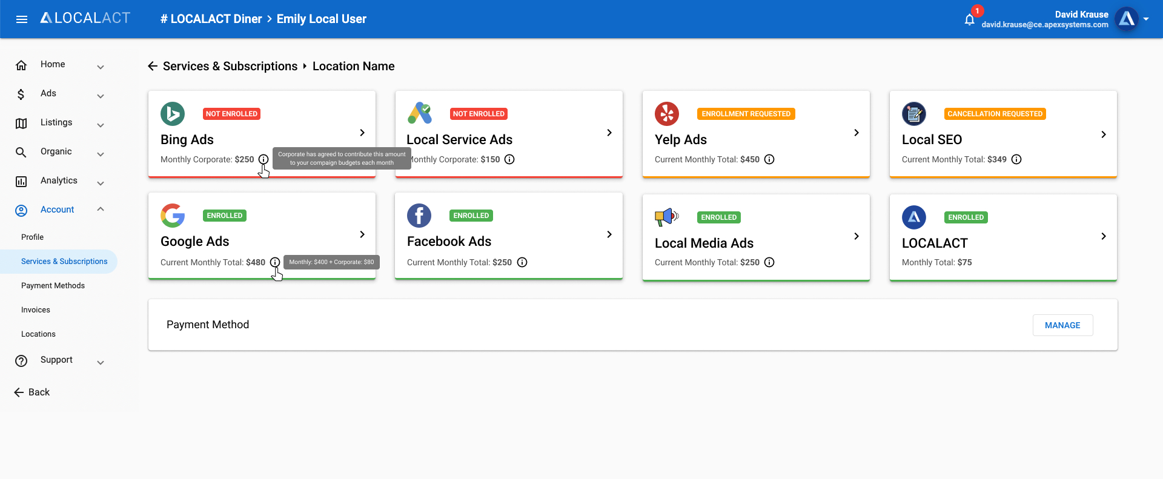
Task: Click the Account person icon
Action: tap(21, 210)
